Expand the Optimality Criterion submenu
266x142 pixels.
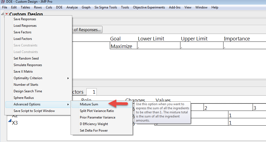[39, 78]
